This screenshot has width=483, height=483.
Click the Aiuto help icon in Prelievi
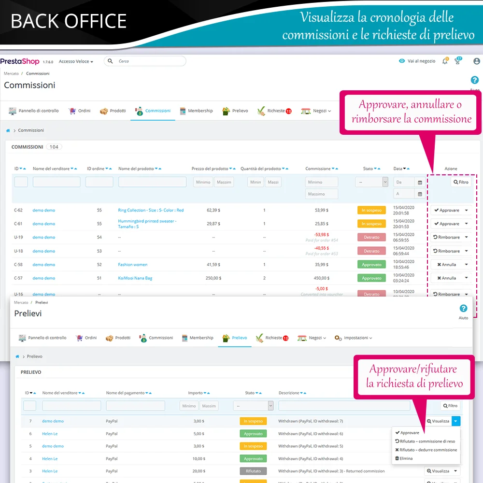coord(463,309)
